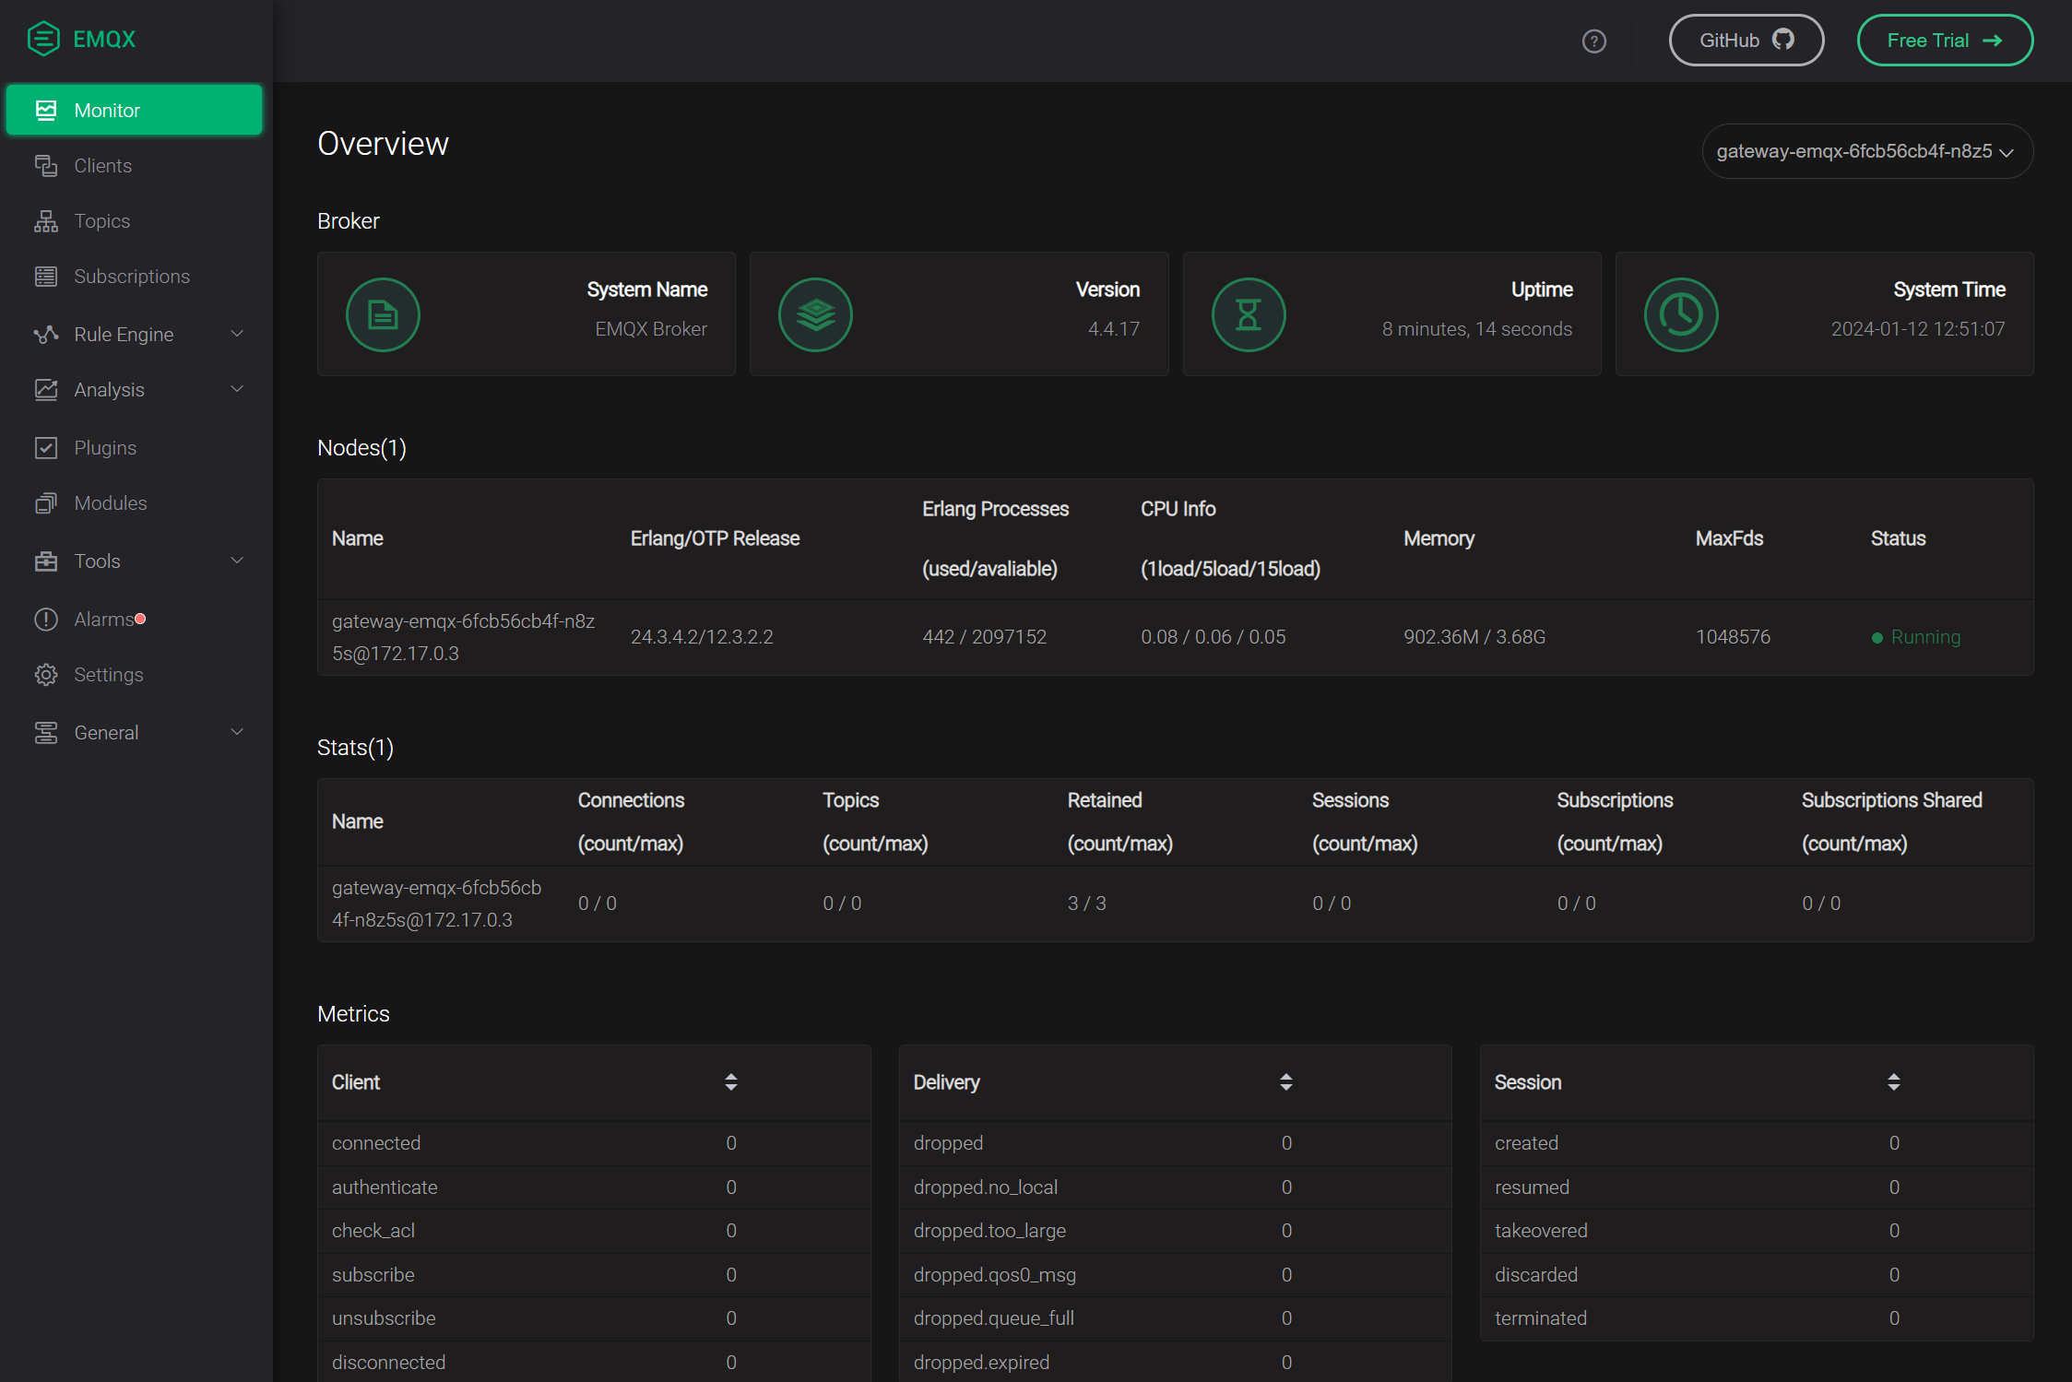This screenshot has width=2072, height=1382.
Task: Go to the Clients page
Action: pyautogui.click(x=135, y=166)
